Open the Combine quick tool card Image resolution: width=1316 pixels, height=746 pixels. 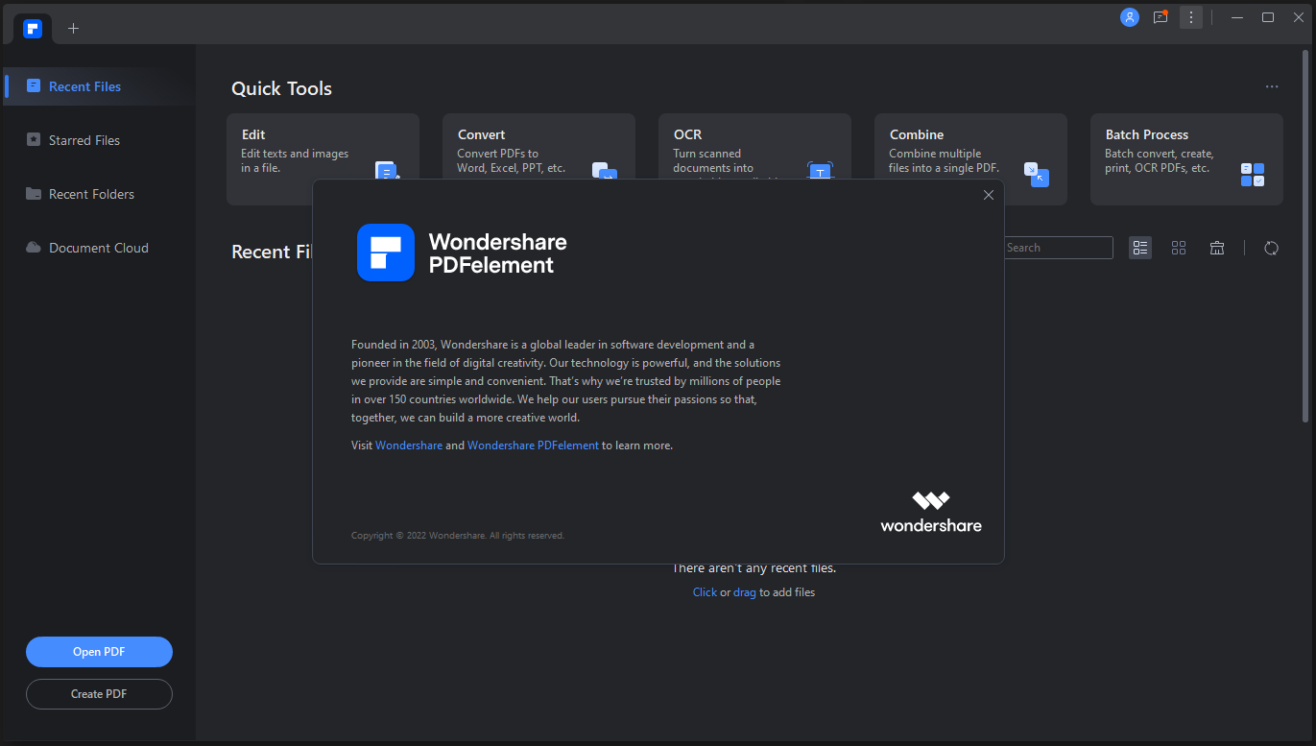[x=970, y=159]
